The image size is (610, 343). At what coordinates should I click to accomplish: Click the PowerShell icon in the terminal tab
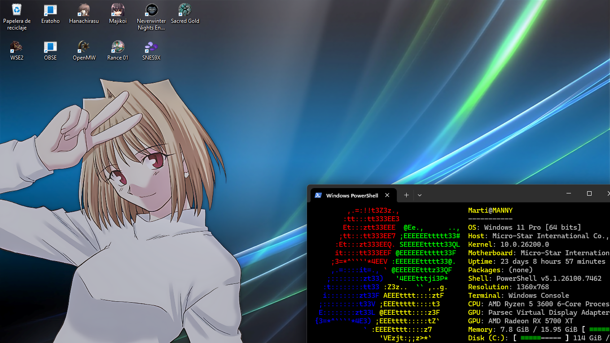tap(318, 195)
